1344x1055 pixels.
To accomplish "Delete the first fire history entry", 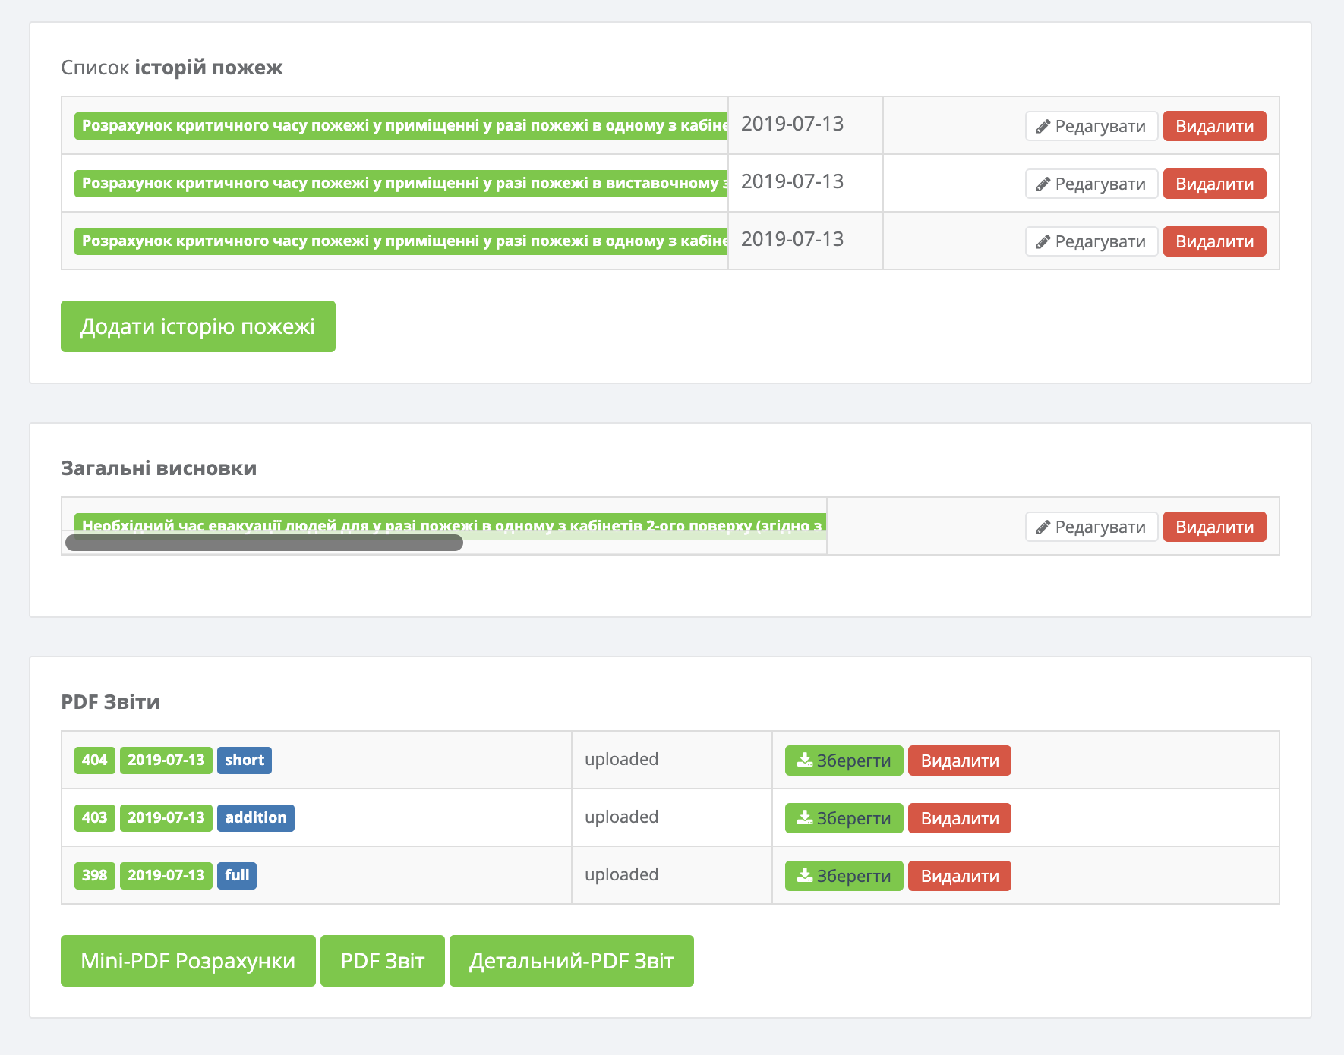I will 1214,127.
